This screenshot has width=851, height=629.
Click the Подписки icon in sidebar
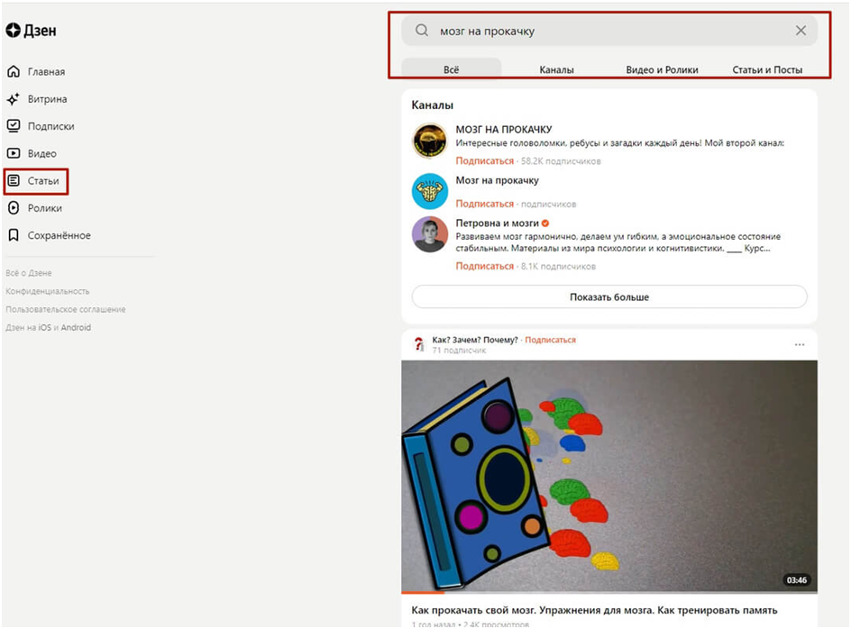click(14, 126)
